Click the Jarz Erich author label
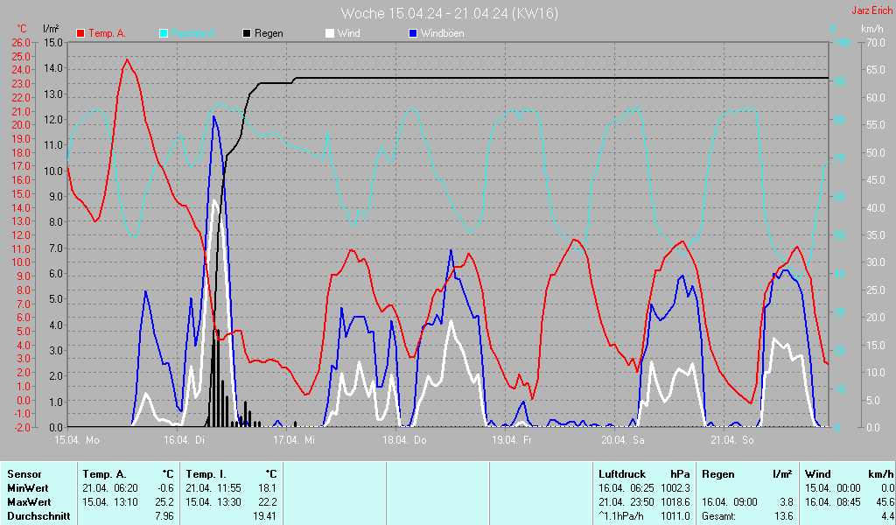Screen dimensions: 896x525 pyautogui.click(x=872, y=10)
